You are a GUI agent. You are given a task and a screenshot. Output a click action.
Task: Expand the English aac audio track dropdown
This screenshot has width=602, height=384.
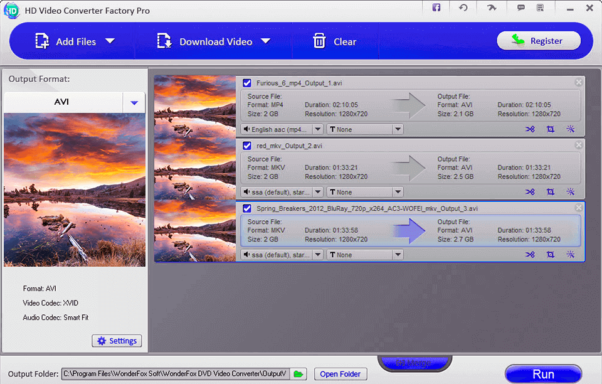(318, 129)
